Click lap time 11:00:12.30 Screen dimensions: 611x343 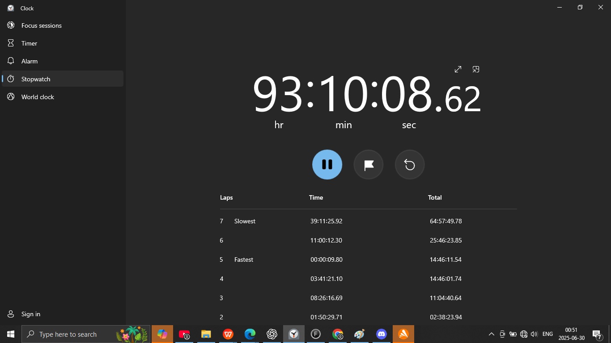(x=327, y=240)
